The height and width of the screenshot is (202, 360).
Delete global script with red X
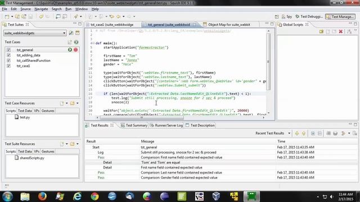[341, 31]
